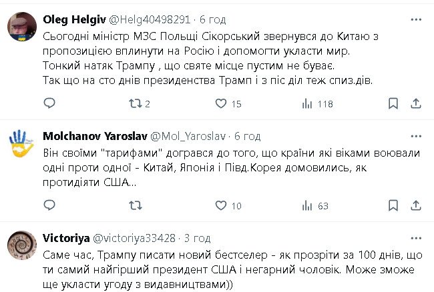Share Oleg Helgiv's tweet
Viewport: 434px width, 292px height.
coord(417,103)
